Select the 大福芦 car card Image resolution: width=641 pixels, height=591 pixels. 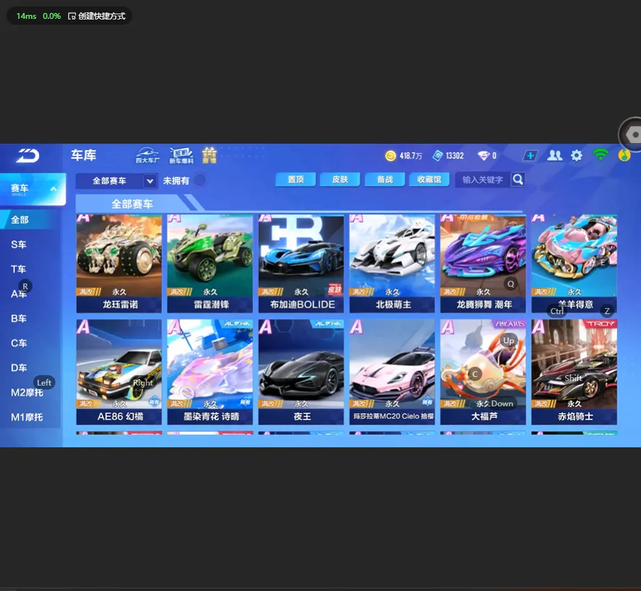coord(484,372)
